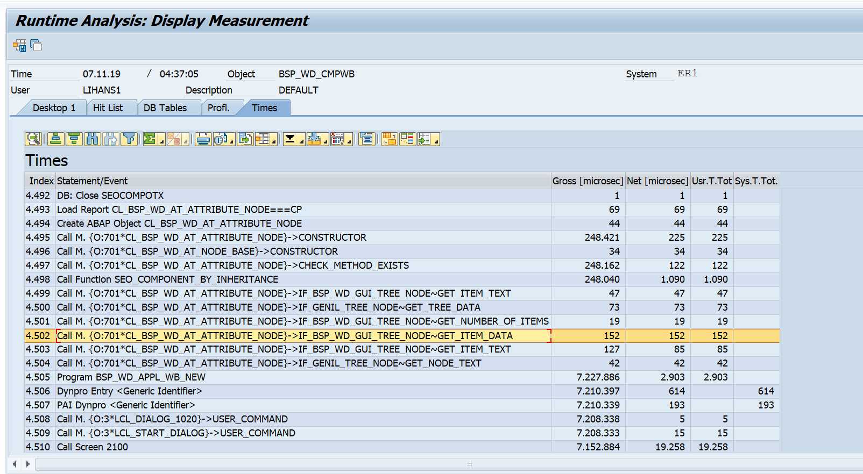The width and height of the screenshot is (863, 474).
Task: Click the Net [microsec] column header
Action: [x=658, y=181]
